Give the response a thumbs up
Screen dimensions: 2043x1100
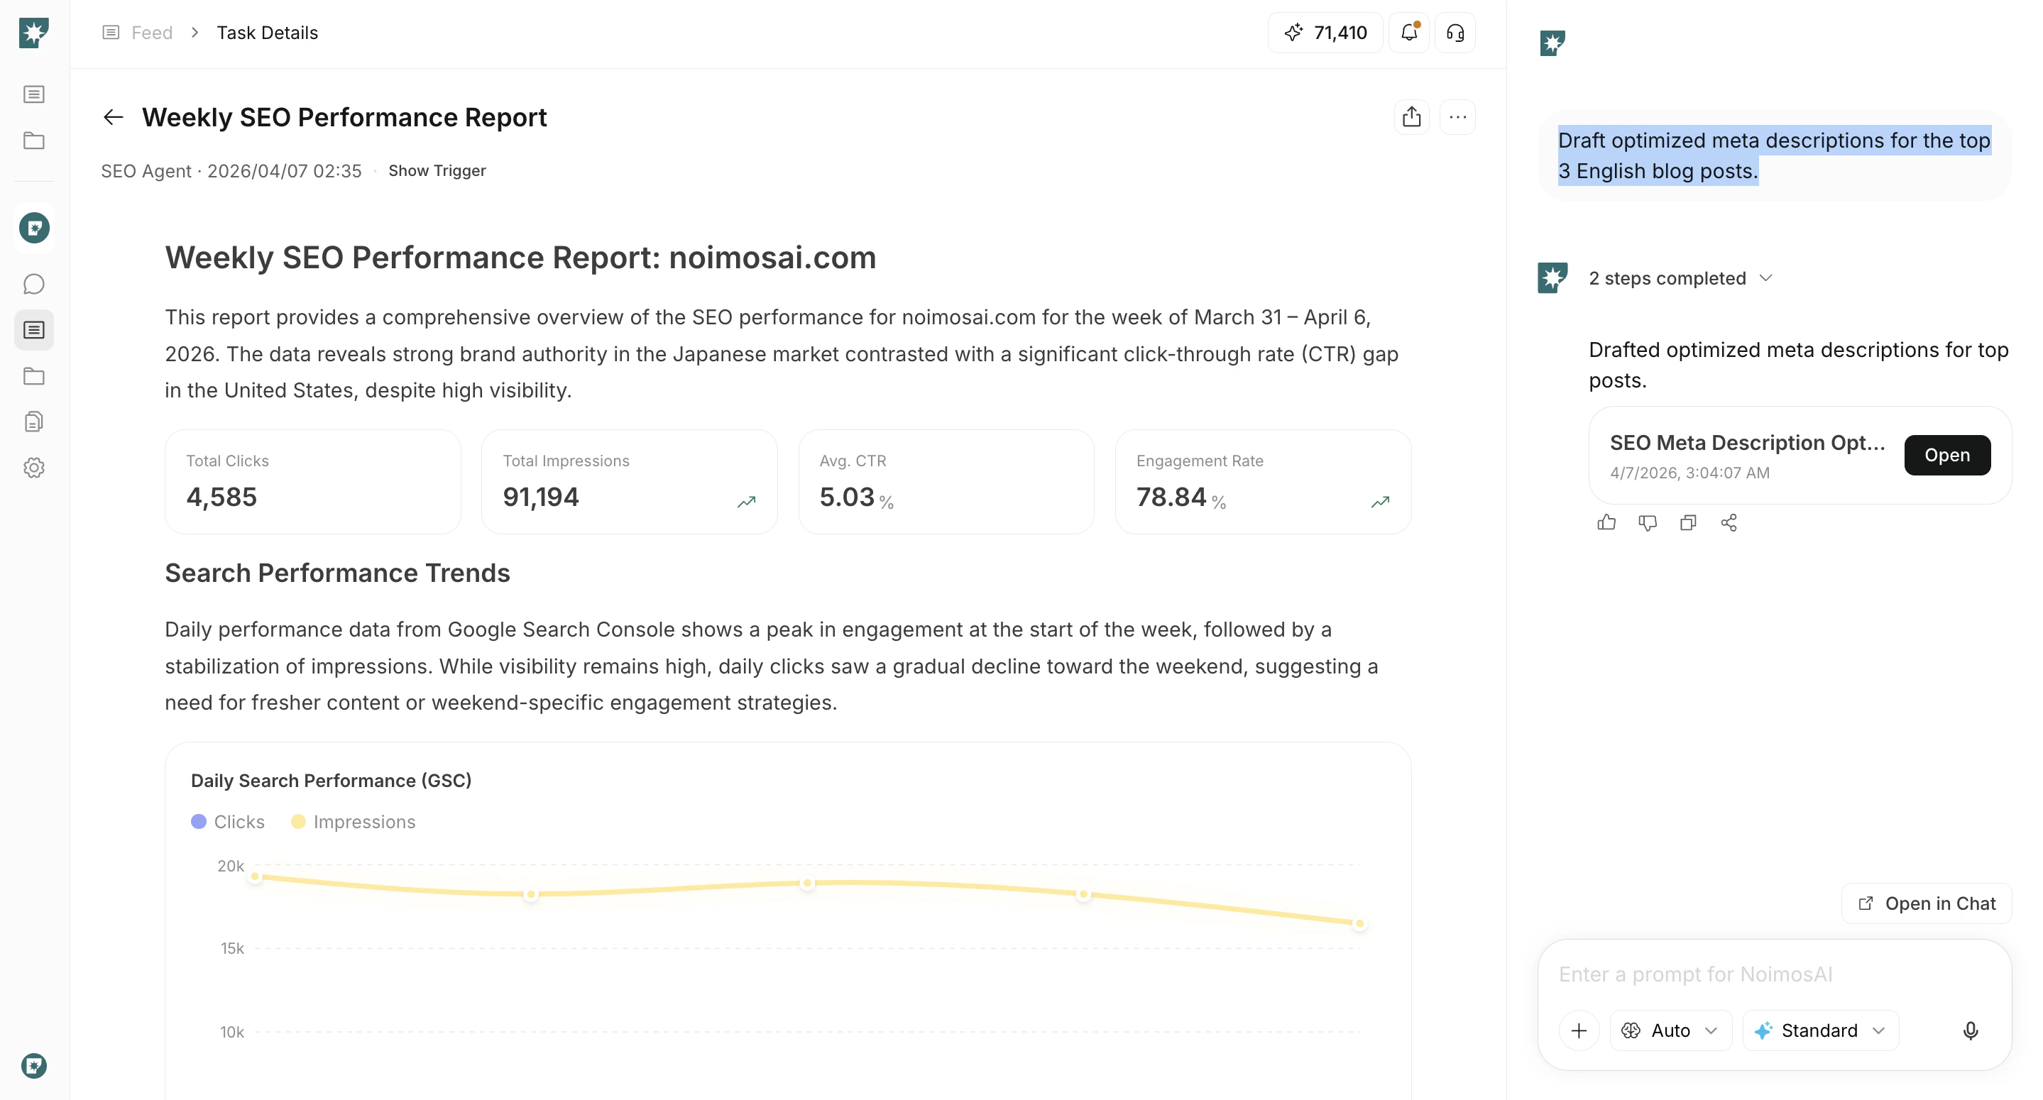click(x=1606, y=522)
